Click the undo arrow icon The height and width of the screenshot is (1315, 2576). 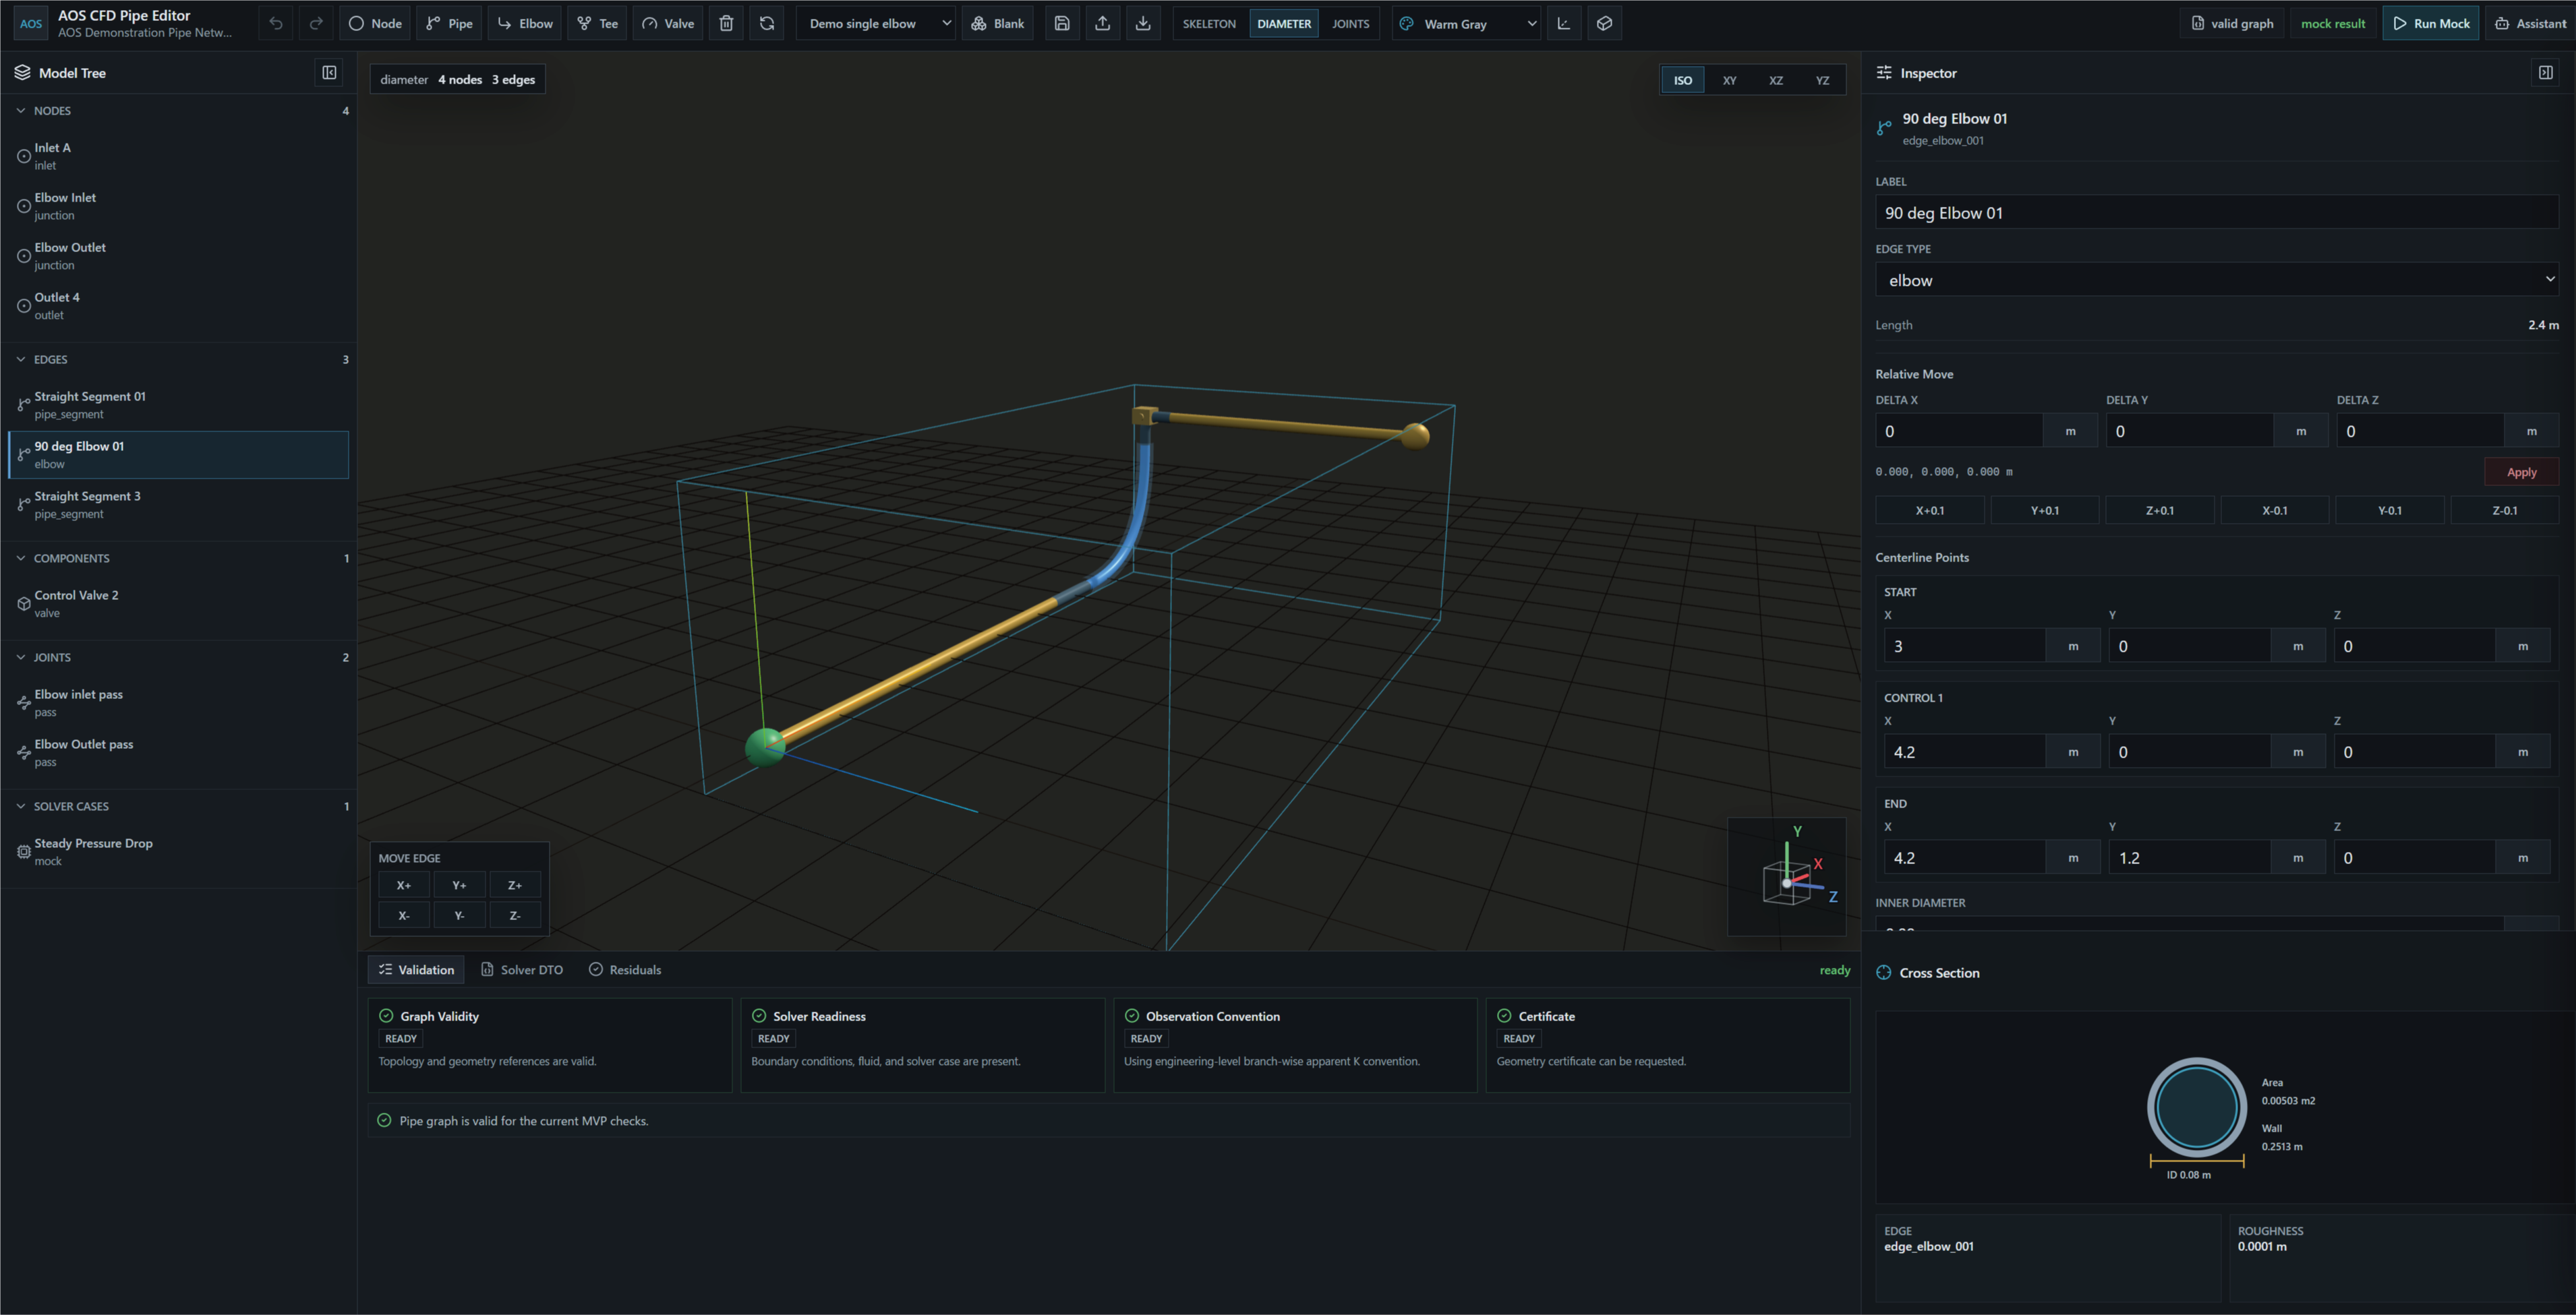[x=276, y=23]
